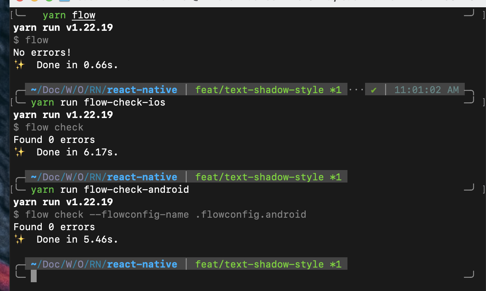
Task: Click "yarn run flow-check-ios" command line
Action: click(x=98, y=102)
